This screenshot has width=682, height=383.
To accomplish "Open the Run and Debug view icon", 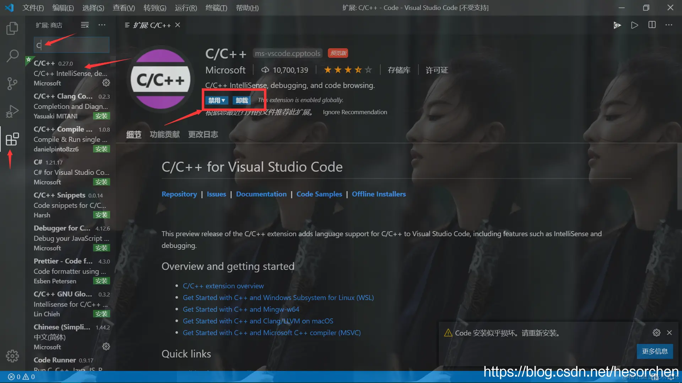I will 12,111.
